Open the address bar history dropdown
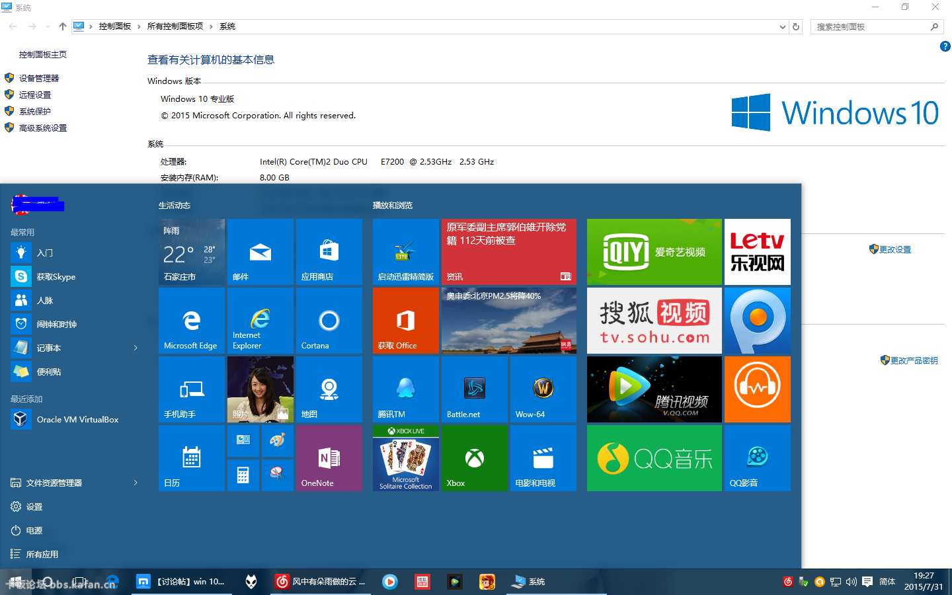Screen dimensions: 952x595 click(x=783, y=26)
